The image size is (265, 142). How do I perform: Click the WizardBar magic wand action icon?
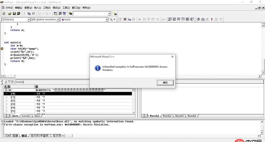111,19
